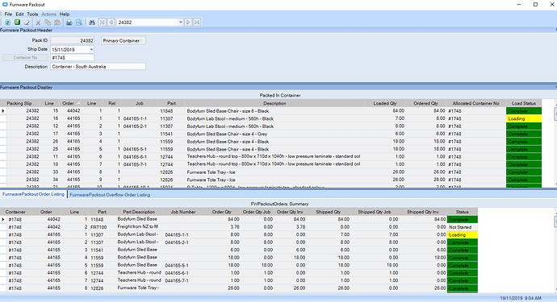Click the Loaded Qty column header
This screenshot has height=302, width=557.
point(385,104)
